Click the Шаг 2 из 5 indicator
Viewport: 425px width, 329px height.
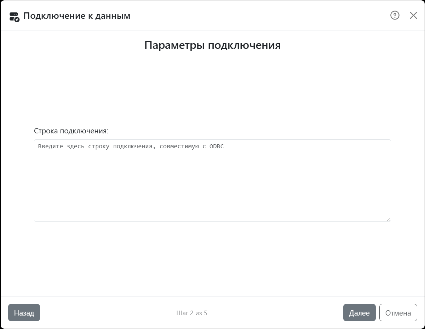coord(192,313)
